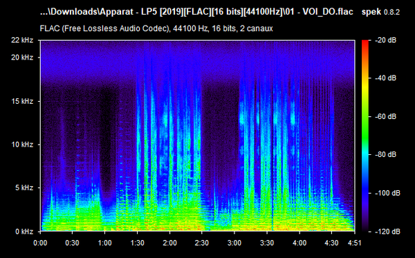
Task: Click the '-40 dB' scale label
Action: click(386, 78)
